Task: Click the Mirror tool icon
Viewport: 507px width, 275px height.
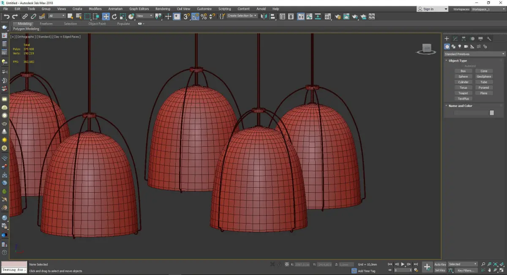Action: coord(264,16)
